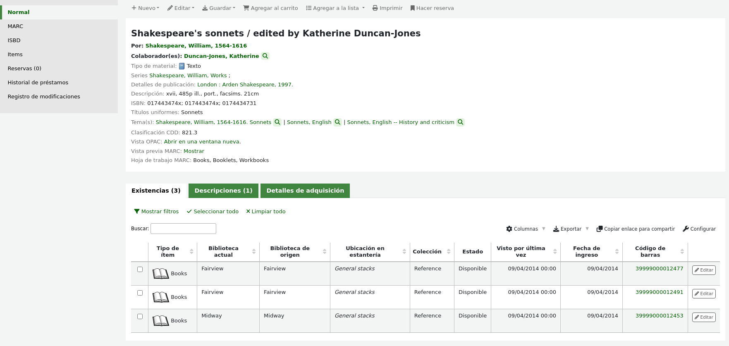Open Registro de modificaciones in sidebar
This screenshot has width=729, height=346.
tap(59, 96)
